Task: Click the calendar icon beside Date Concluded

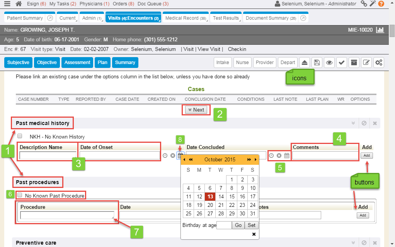Action: click(287, 156)
